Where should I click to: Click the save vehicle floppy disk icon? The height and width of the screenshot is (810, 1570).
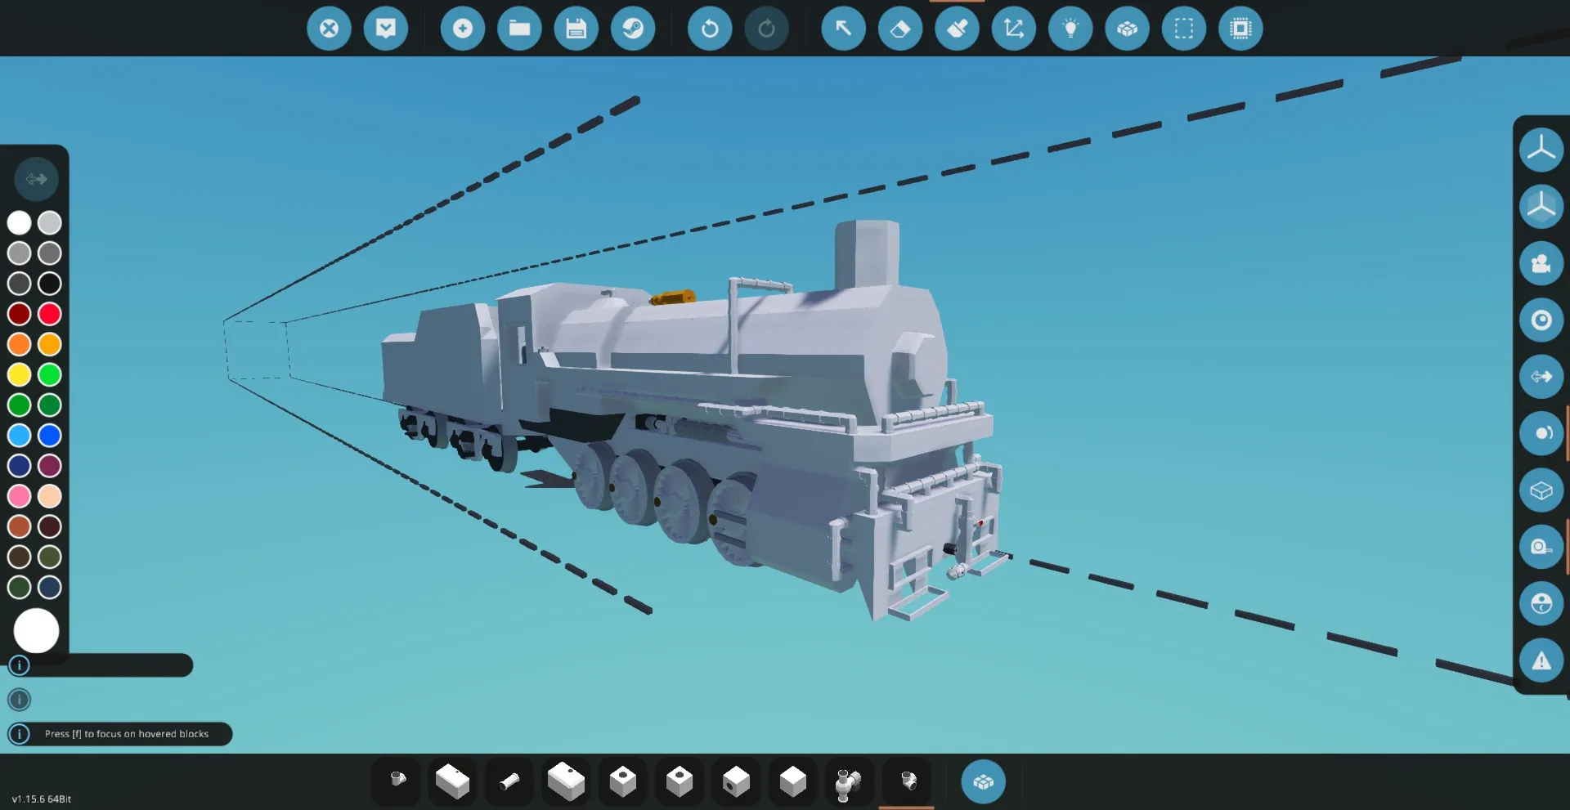tap(576, 29)
